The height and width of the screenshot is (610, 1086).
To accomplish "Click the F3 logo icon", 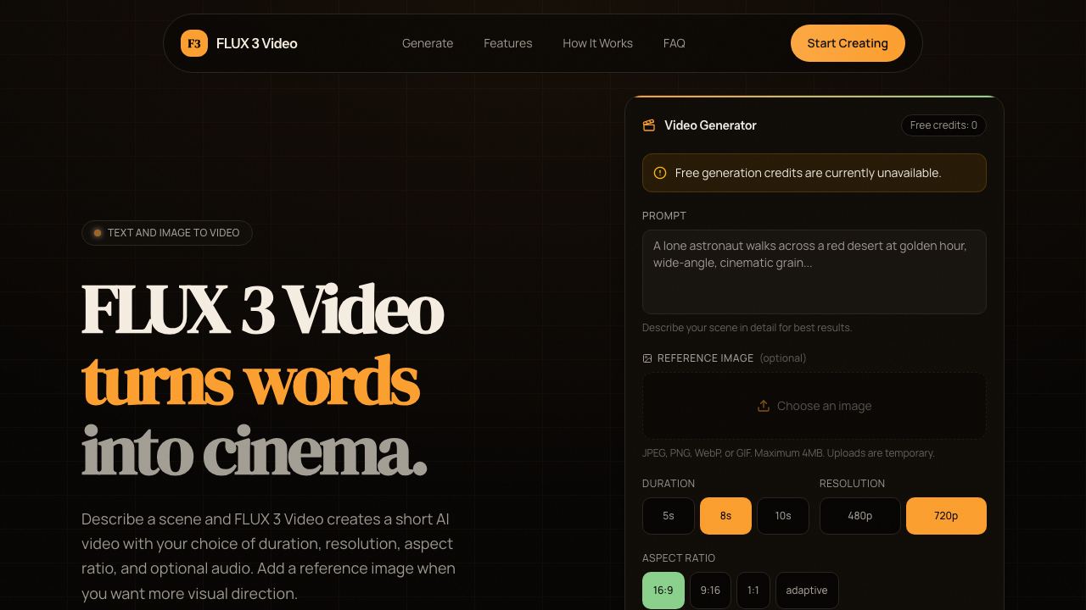I will 194,43.
